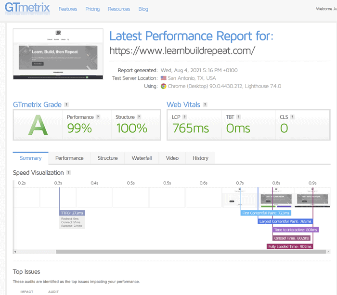Click the help icon beside TBT
The width and height of the screenshot is (337, 295).
(x=238, y=117)
